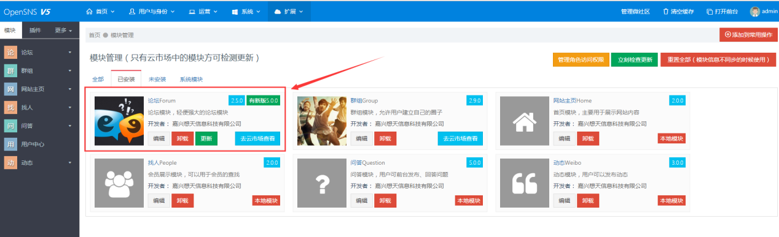Expand the 网站主页 sidebar item arrow
The height and width of the screenshot is (237, 779).
click(70, 90)
